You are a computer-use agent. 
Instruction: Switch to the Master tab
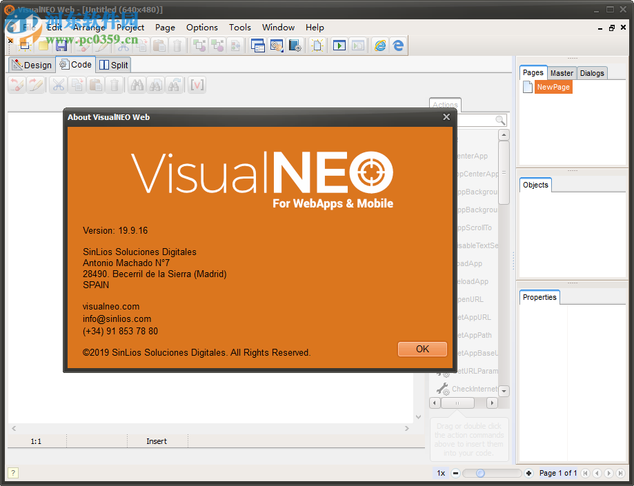[562, 72]
